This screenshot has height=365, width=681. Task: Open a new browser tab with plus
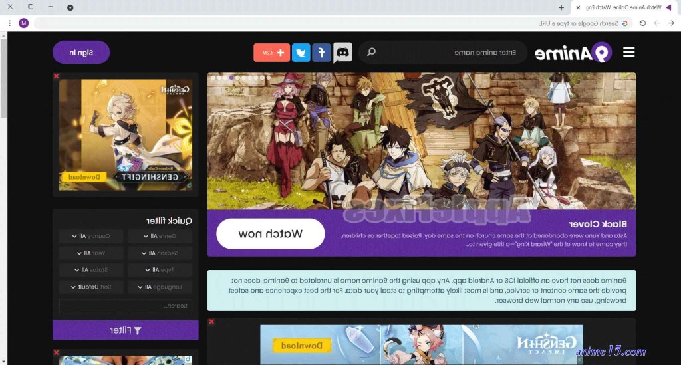point(561,7)
